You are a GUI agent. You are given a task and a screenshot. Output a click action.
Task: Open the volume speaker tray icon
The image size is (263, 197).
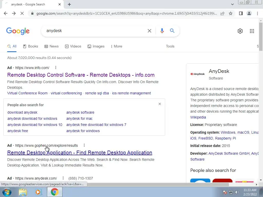pyautogui.click(x=237, y=192)
